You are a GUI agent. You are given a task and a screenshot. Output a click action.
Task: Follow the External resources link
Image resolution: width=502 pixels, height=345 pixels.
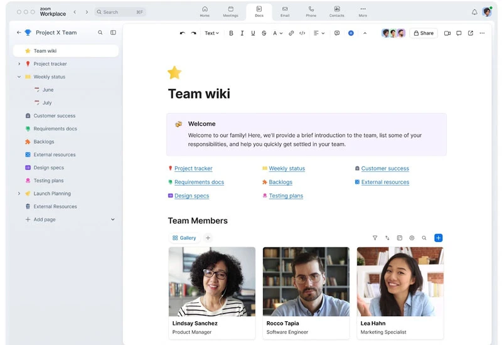385,182
